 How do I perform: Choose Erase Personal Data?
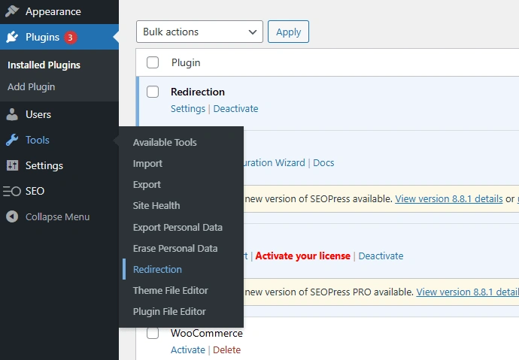pos(175,248)
